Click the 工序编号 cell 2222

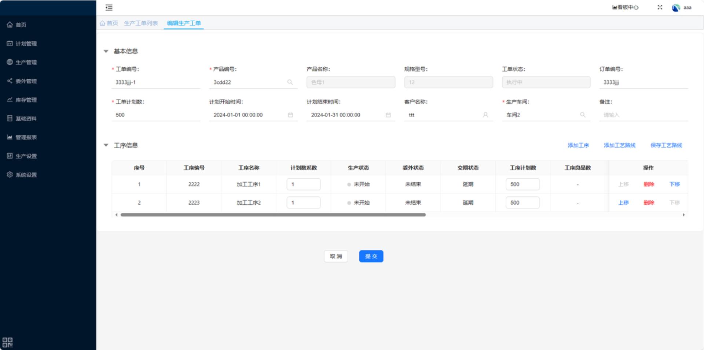pyautogui.click(x=194, y=184)
